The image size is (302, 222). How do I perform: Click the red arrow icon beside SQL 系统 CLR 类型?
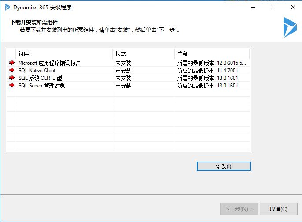coord(12,78)
